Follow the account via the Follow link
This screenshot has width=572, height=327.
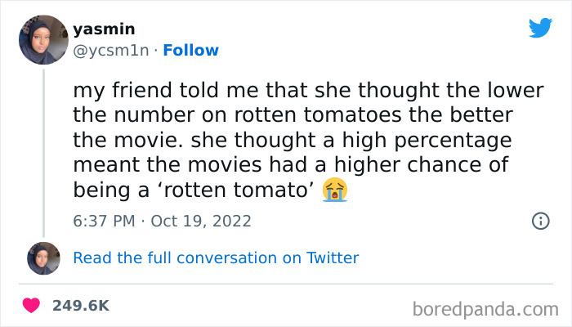191,50
